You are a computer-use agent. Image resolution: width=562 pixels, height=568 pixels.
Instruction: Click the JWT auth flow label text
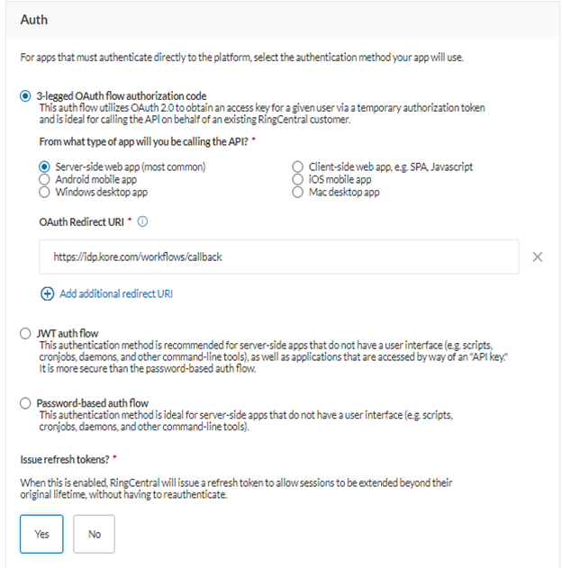click(x=67, y=334)
